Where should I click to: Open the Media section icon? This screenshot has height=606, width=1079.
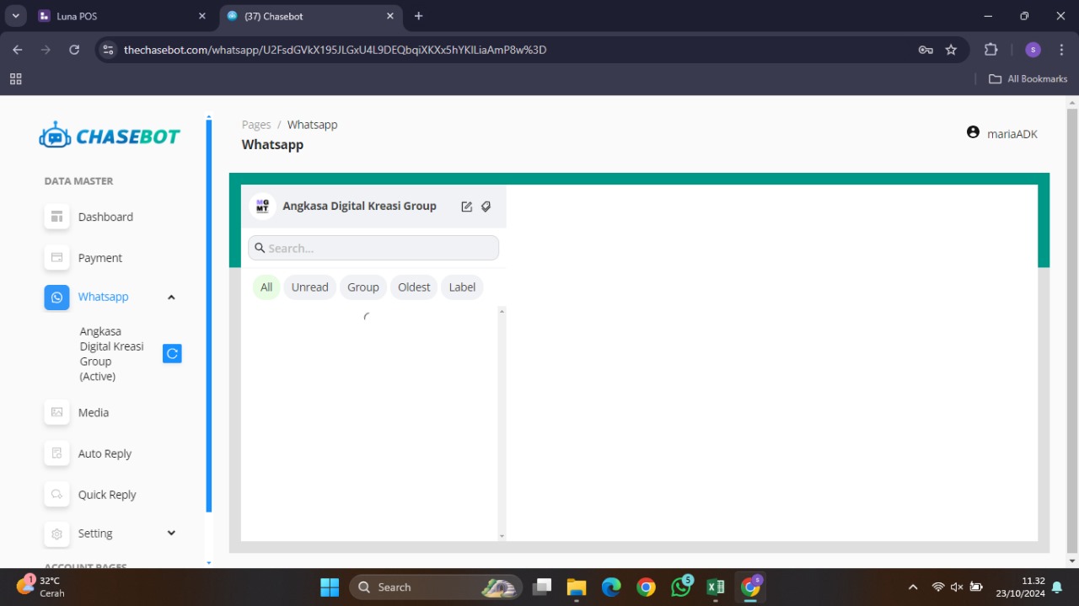pyautogui.click(x=57, y=412)
